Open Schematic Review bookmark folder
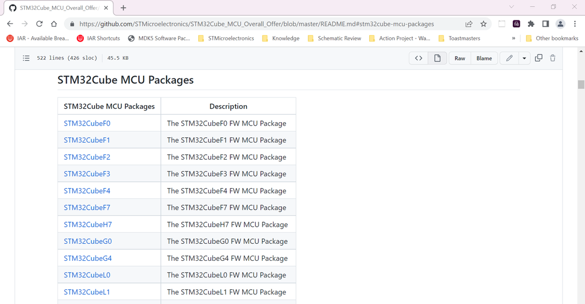This screenshot has height=304, width=585. tap(334, 39)
